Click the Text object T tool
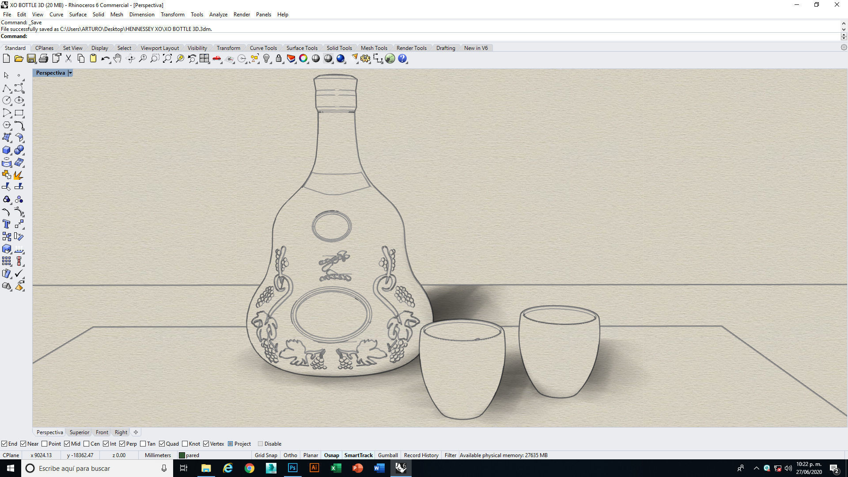 coord(7,224)
